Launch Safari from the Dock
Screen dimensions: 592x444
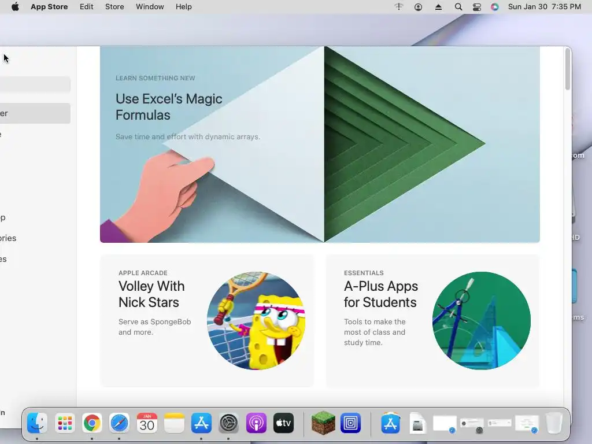pyautogui.click(x=119, y=423)
